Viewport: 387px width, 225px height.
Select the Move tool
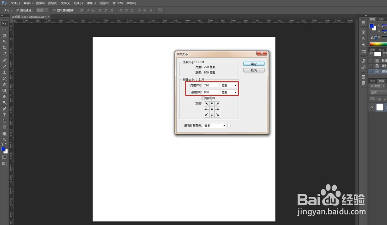[5, 24]
